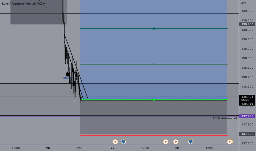The image size is (256, 151).
Task: Select the bright green entry line labeled 0
Action: tap(154, 100)
